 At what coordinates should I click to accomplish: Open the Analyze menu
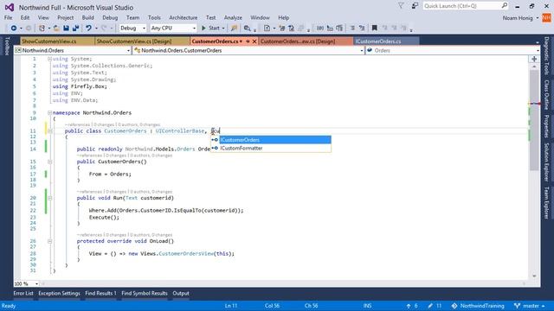point(233,17)
